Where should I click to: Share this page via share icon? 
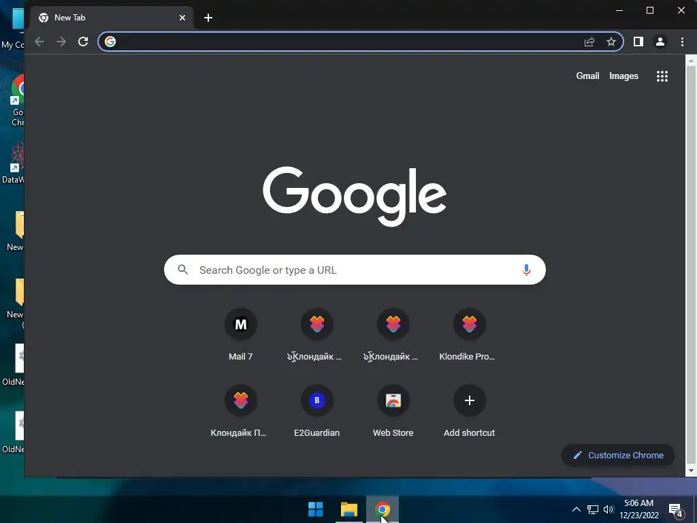click(x=589, y=42)
